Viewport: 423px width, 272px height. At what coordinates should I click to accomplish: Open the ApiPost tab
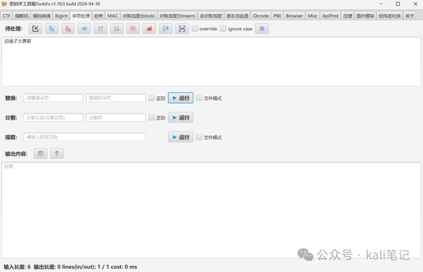click(x=330, y=16)
